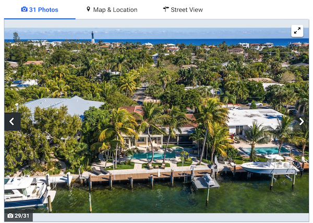Expand the photo to fullscreen
Image resolution: width=313 pixels, height=223 pixels.
[297, 31]
